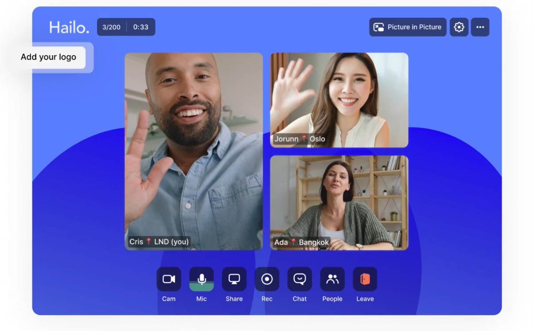Start screen sharing with Share icon
Image resolution: width=534 pixels, height=331 pixels.
pos(234,279)
